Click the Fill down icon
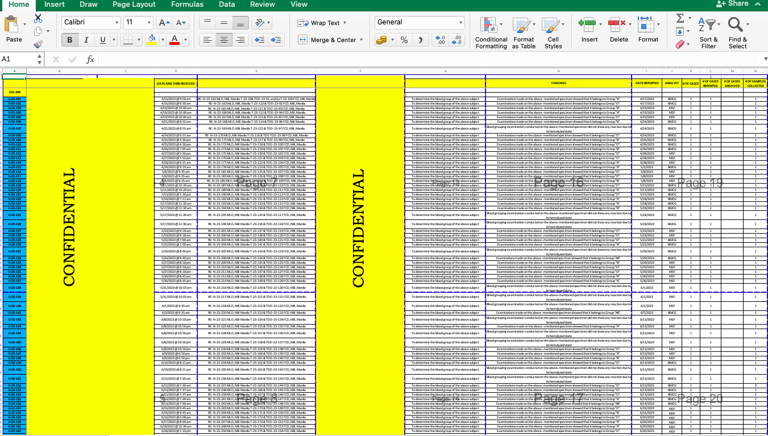The height and width of the screenshot is (436, 768). click(x=680, y=31)
